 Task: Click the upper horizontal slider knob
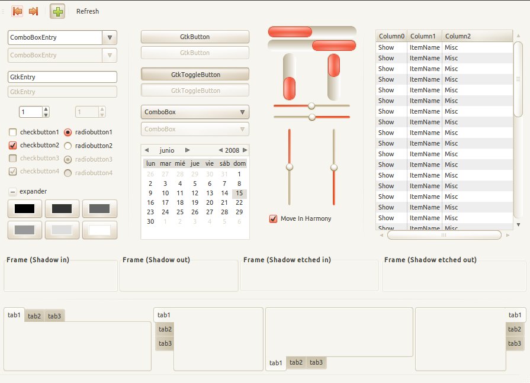point(311,106)
